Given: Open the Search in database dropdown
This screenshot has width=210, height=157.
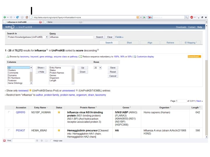Looking at the screenshot, I should tap(47, 37).
